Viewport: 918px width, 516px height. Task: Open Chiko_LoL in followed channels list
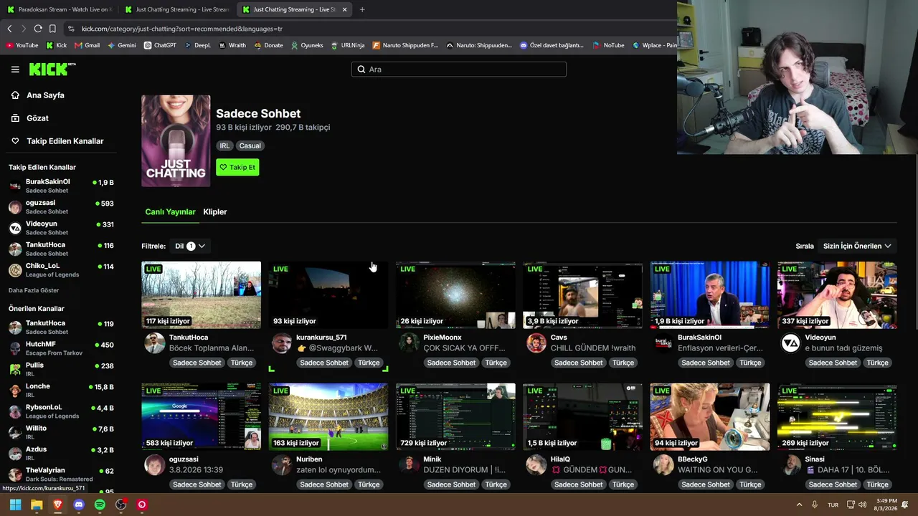[x=61, y=270]
